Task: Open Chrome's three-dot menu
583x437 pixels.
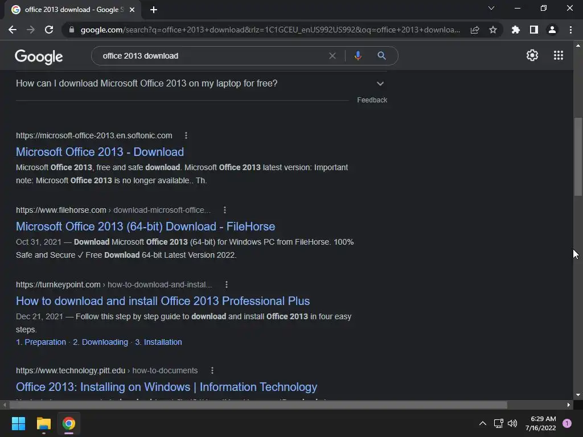Action: click(570, 30)
